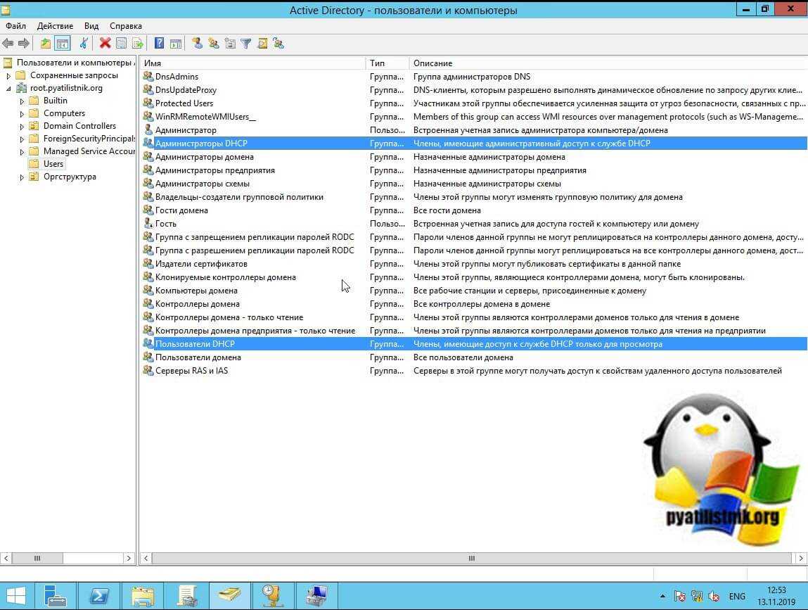Click the Up one level folder icon
Screen dimensions: 808x610
coord(46,44)
